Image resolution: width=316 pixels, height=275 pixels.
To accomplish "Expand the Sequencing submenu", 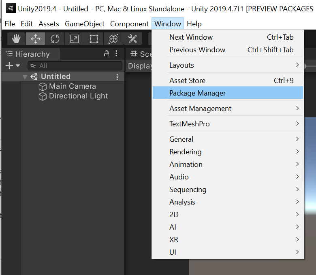I will coord(228,190).
